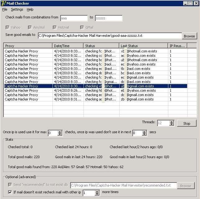
Task: Click the 'to' combination field containing zzzzzz
Action: click(109, 18)
